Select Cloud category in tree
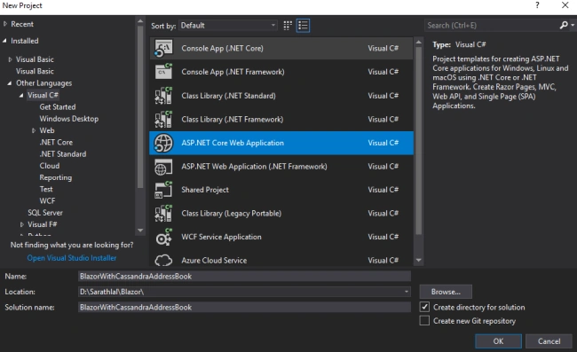The image size is (577, 352). pyautogui.click(x=50, y=166)
